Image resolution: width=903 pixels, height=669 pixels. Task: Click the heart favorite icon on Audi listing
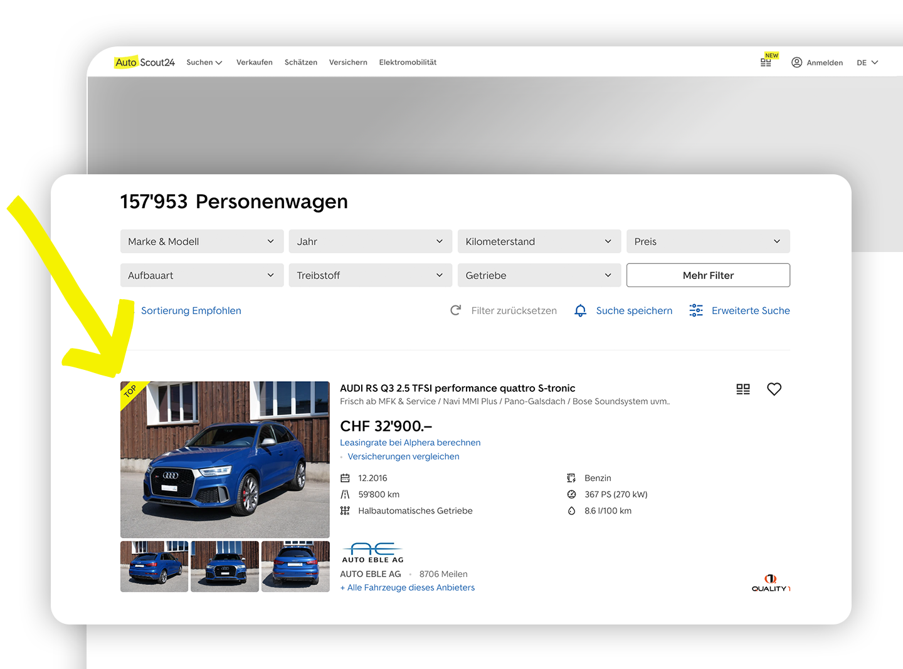774,389
